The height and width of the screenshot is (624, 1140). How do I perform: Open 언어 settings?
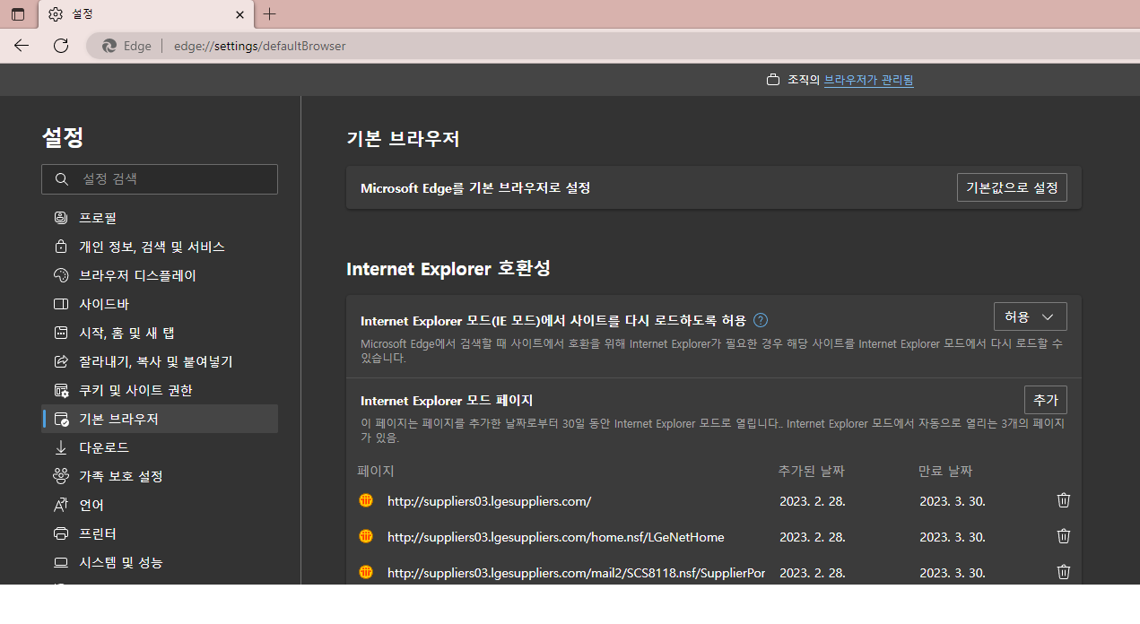pyautogui.click(x=160, y=505)
